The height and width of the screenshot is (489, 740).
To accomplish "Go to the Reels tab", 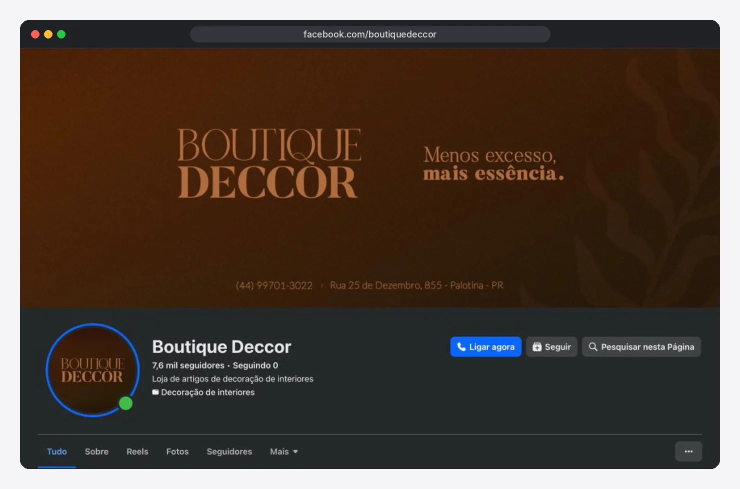I will [137, 451].
